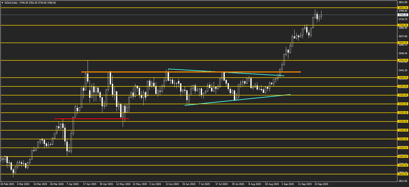Click the 3 Jun 2025 date label

(x=155, y=184)
